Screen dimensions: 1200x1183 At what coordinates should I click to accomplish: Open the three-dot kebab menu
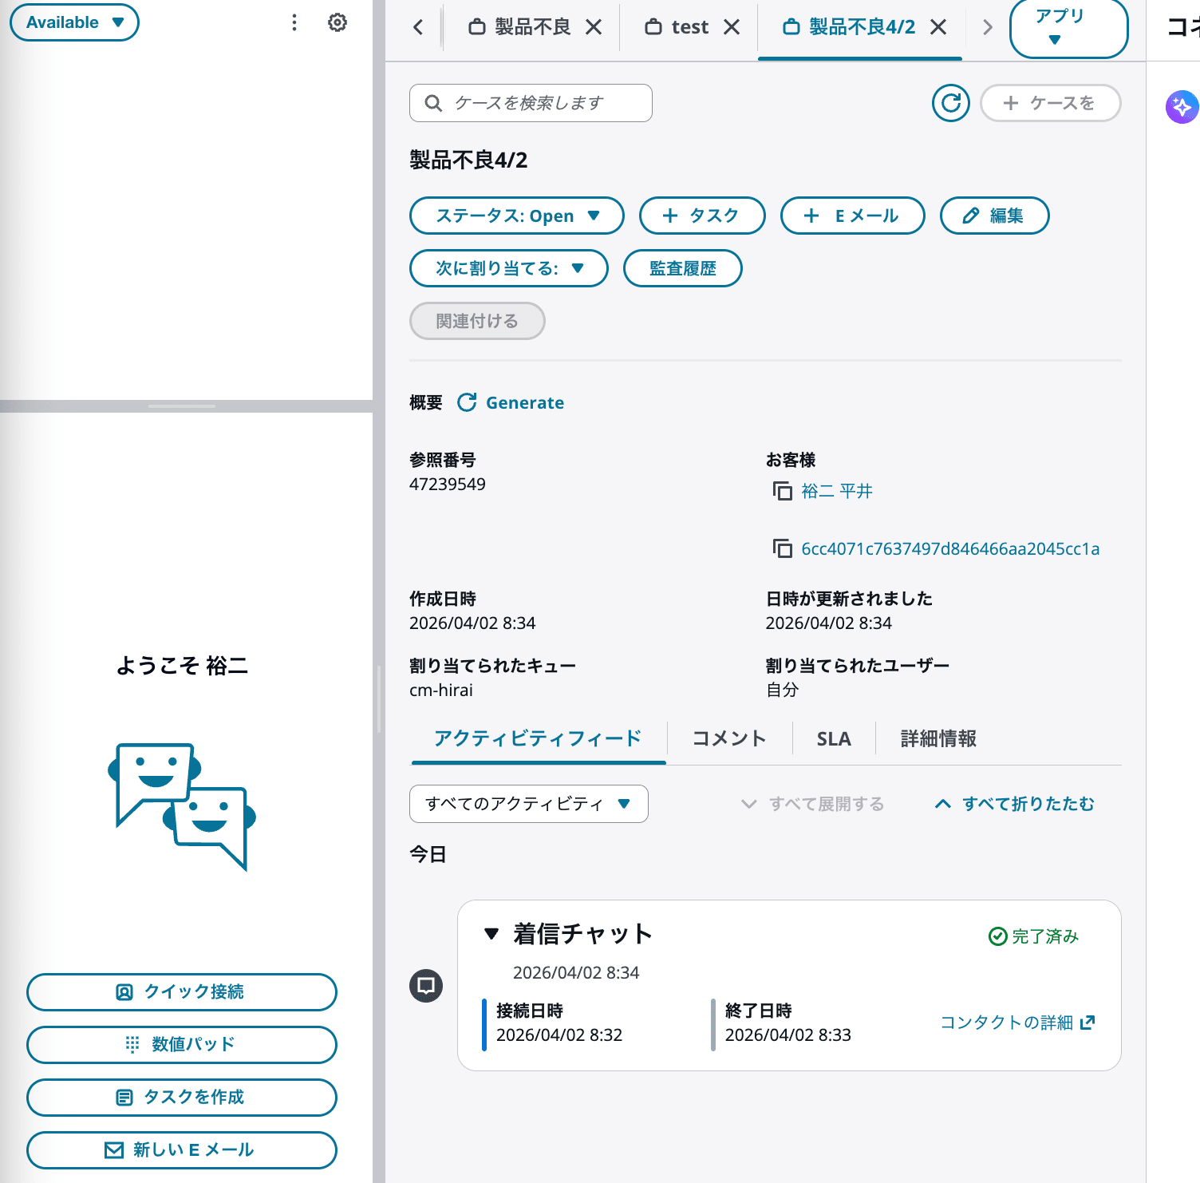click(x=294, y=22)
